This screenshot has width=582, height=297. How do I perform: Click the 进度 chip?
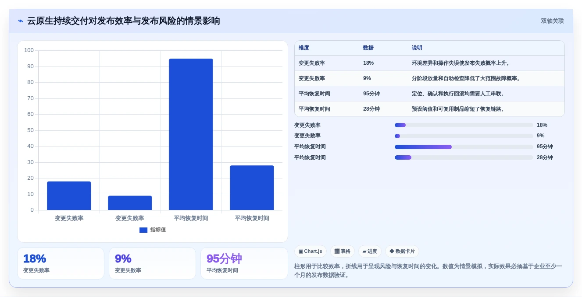click(370, 251)
